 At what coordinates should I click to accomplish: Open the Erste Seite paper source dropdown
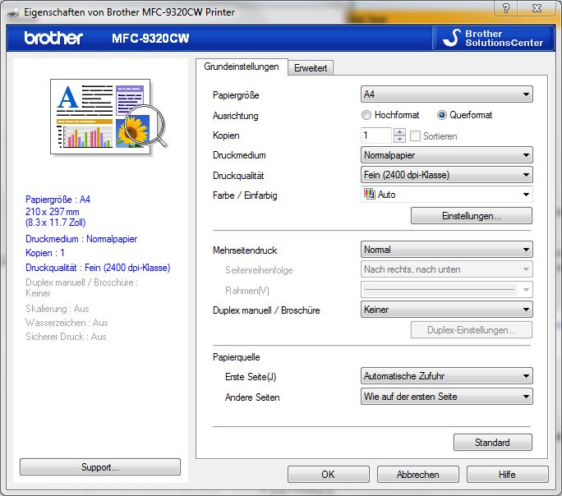447,376
